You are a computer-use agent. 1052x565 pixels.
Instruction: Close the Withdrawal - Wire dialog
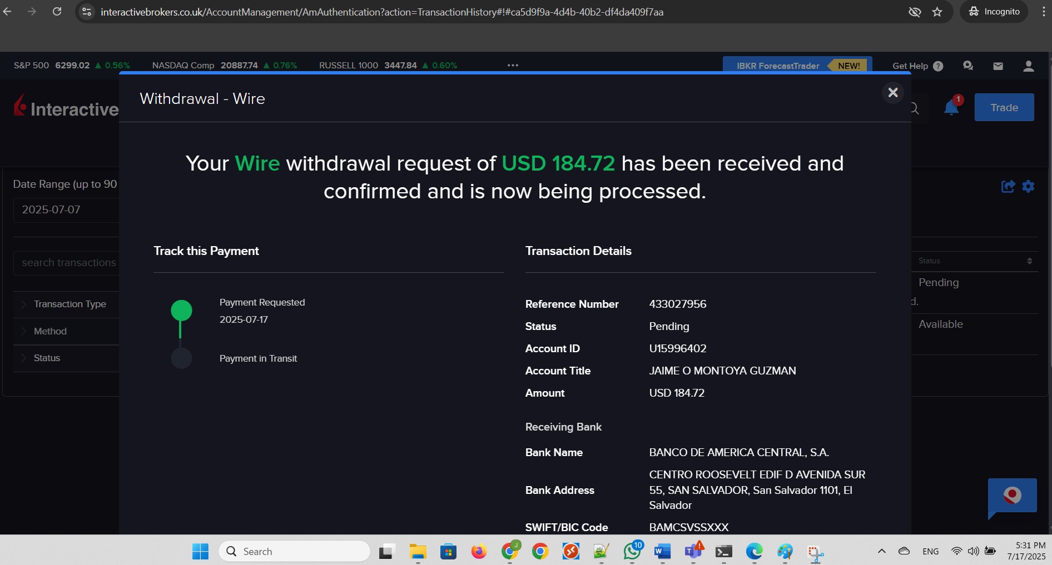click(x=892, y=92)
